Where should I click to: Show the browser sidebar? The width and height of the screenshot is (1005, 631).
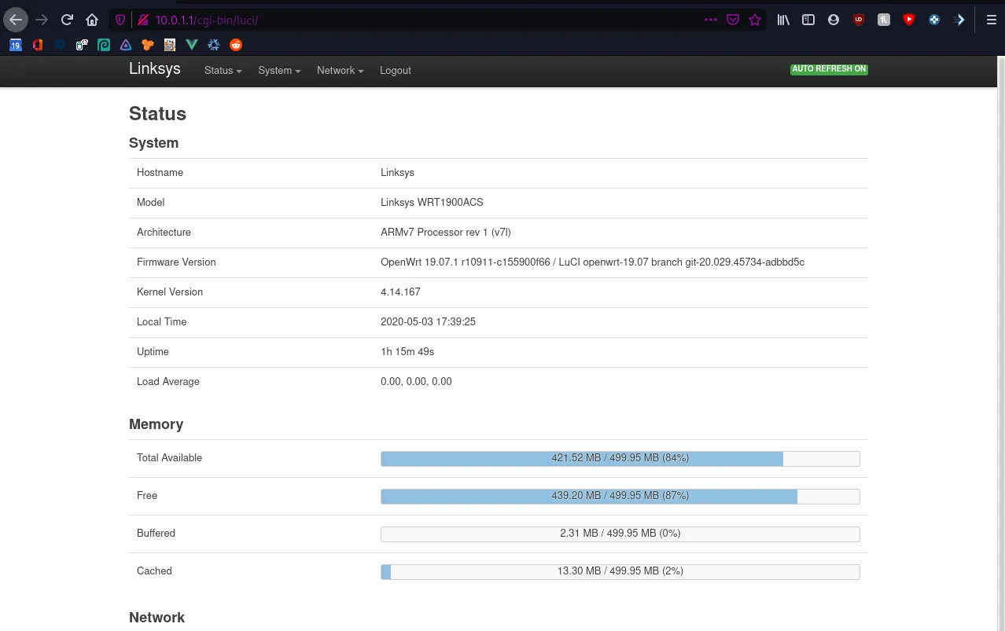tap(808, 20)
